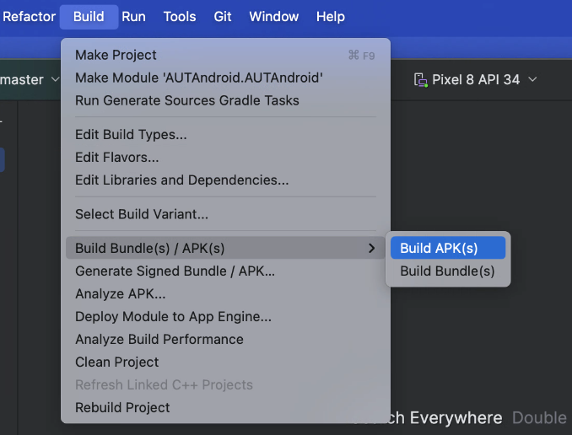Open Edit Libraries and Dependencies
The image size is (572, 435).
click(x=181, y=180)
